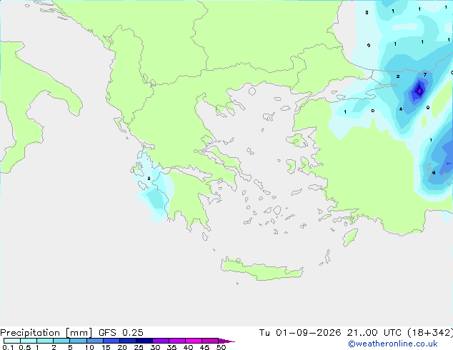Image resolution: width=453 pixels, height=350 pixels.
Task: Click the '0.1' legend value label
Action: [8, 347]
